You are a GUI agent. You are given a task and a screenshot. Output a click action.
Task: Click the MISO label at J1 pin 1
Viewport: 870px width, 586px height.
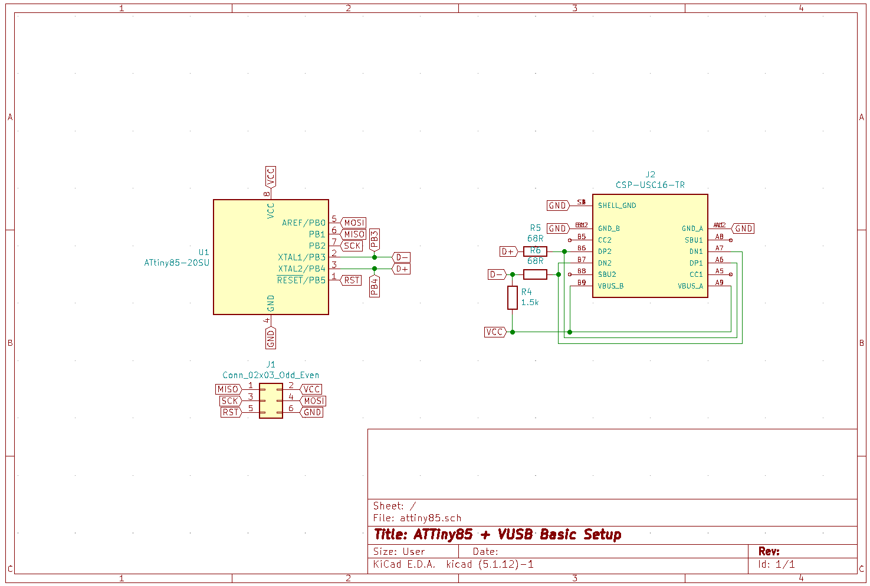pos(228,389)
